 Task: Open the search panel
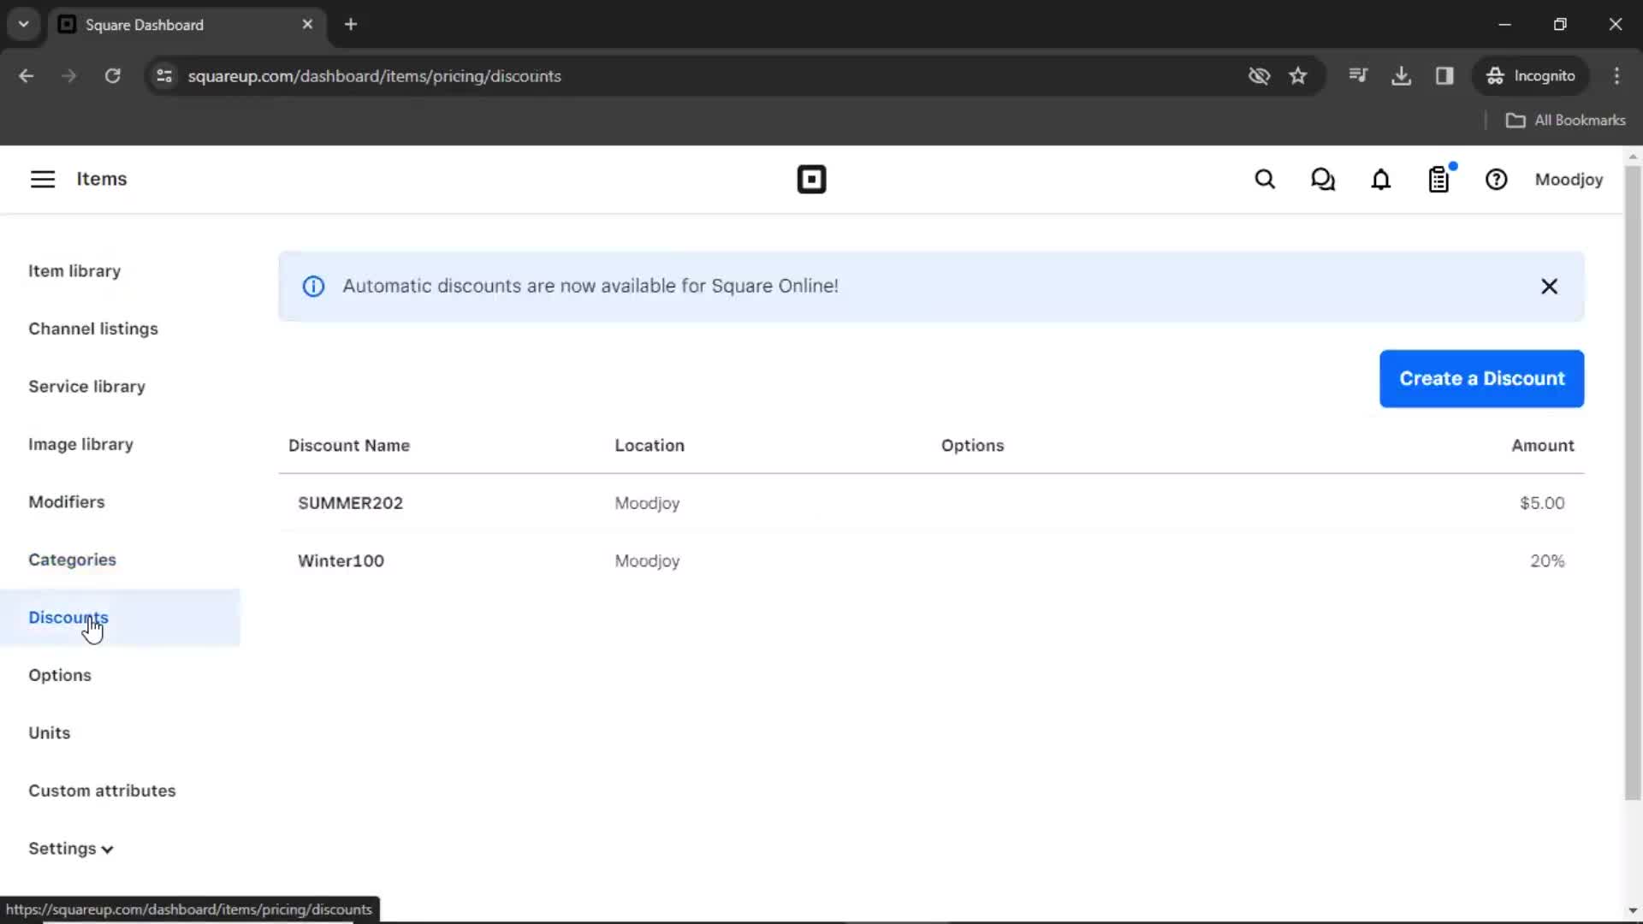tap(1265, 180)
